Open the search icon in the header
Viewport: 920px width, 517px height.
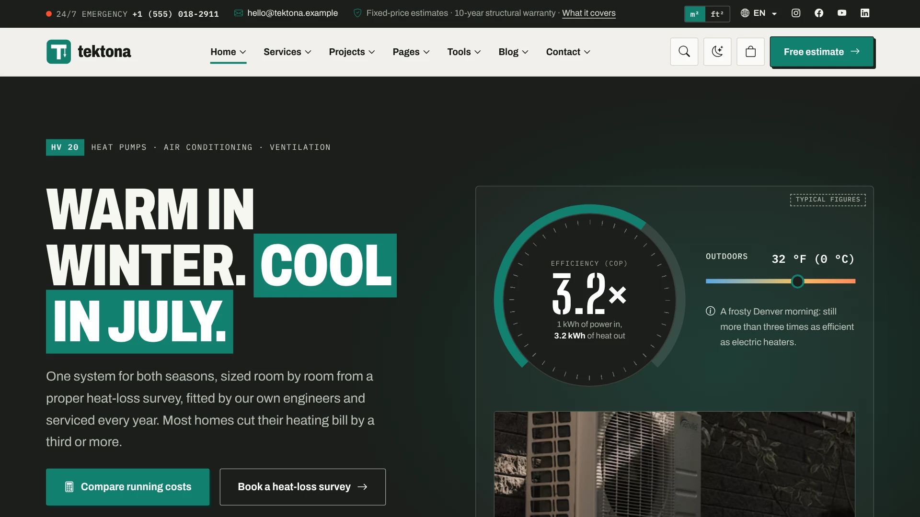click(684, 52)
